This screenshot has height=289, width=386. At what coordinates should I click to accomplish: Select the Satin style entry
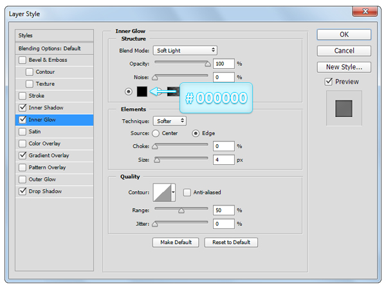[x=35, y=131]
